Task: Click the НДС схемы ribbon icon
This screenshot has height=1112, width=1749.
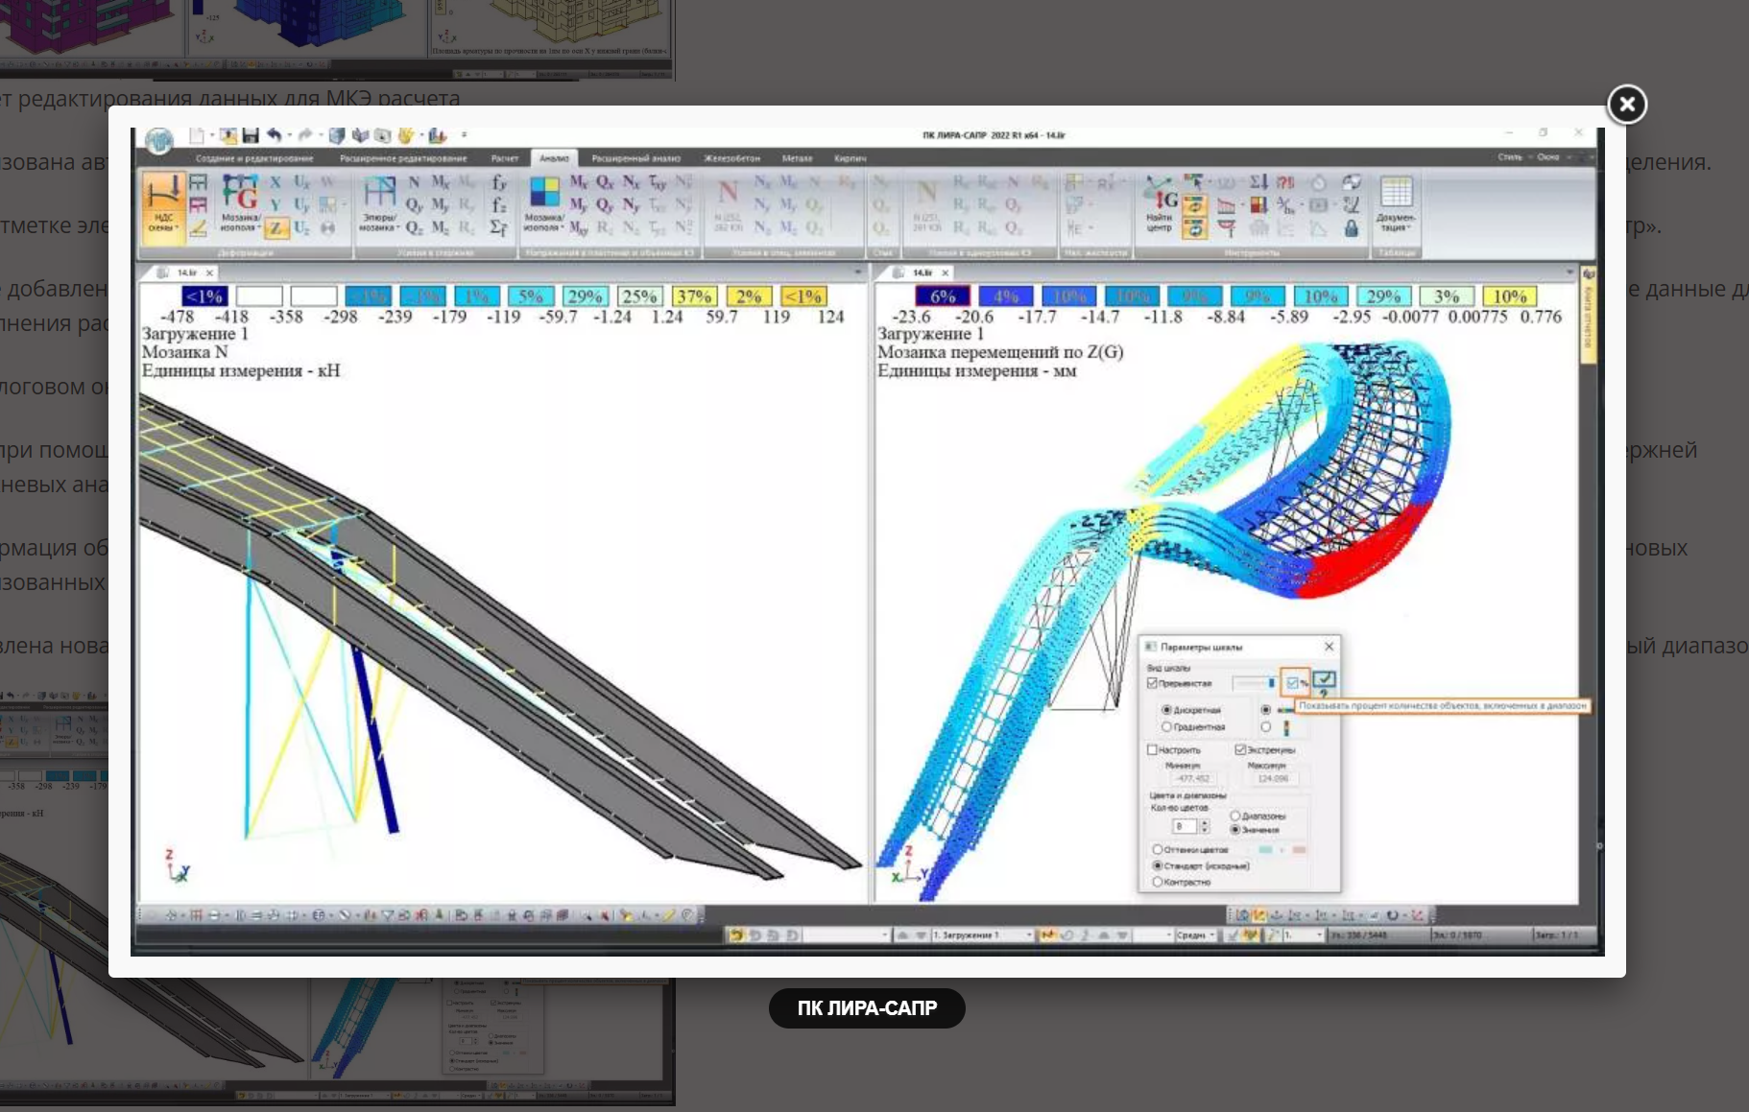Action: 162,204
